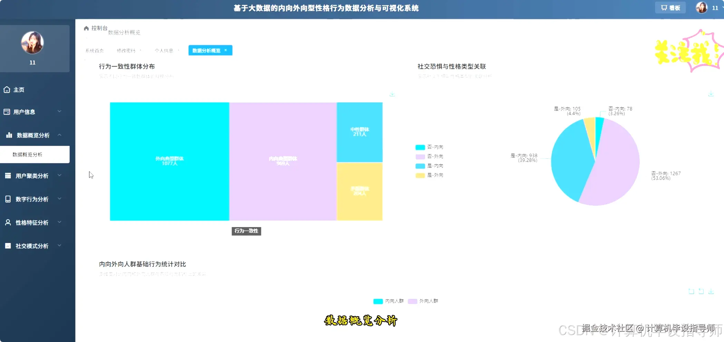Click the 内向典型群体 treemap block
Image resolution: width=724 pixels, height=342 pixels.
coord(283,161)
